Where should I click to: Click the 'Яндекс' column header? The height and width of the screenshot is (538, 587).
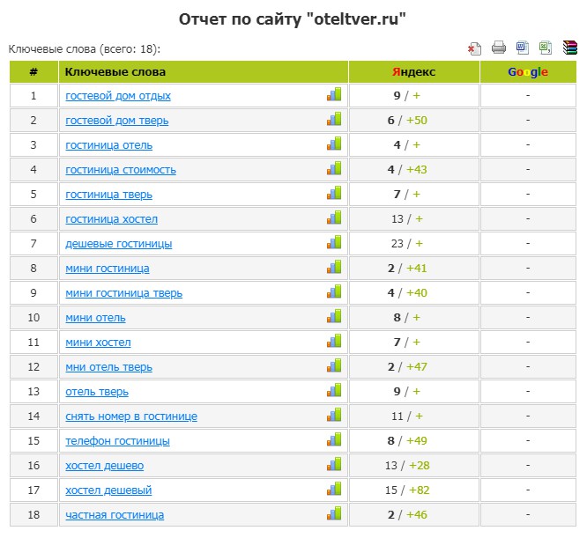(413, 72)
